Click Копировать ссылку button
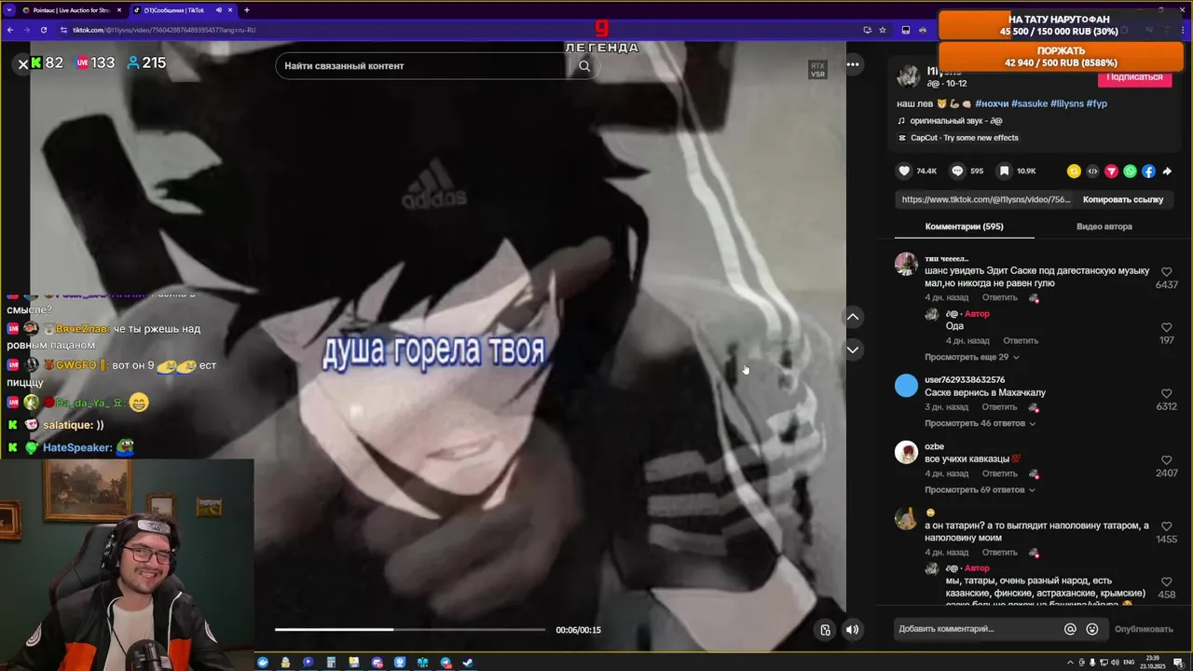This screenshot has height=671, width=1193. [1123, 199]
